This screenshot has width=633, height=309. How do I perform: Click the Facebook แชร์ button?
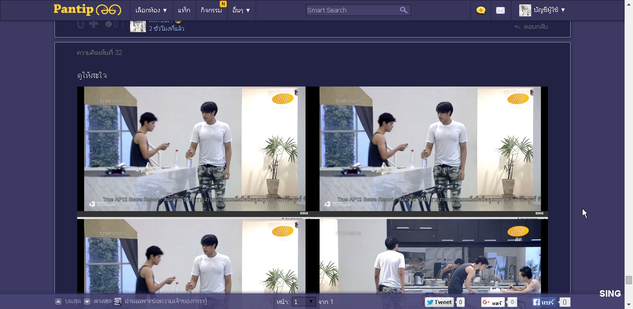pos(544,302)
